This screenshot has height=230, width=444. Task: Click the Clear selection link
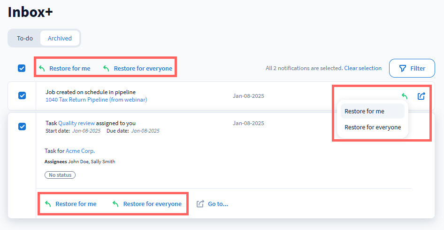point(363,68)
